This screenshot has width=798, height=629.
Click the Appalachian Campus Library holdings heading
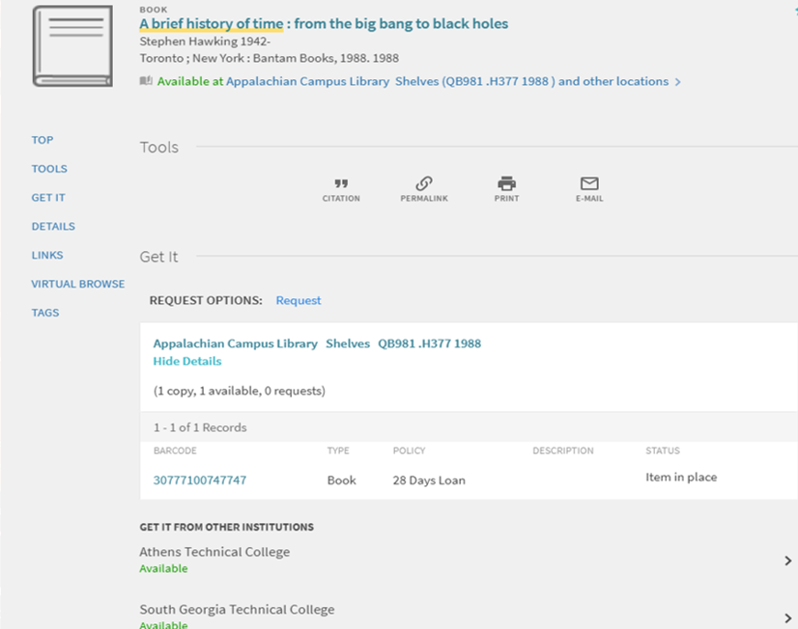tap(235, 343)
